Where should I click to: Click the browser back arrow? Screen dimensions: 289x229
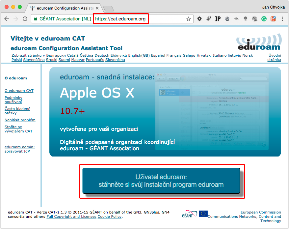tap(7, 19)
